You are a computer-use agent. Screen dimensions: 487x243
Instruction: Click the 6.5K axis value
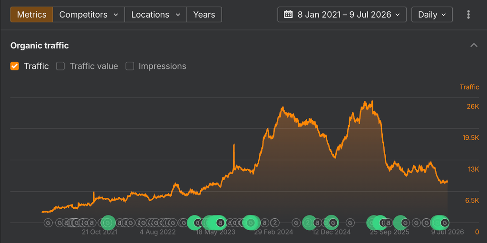[472, 200]
